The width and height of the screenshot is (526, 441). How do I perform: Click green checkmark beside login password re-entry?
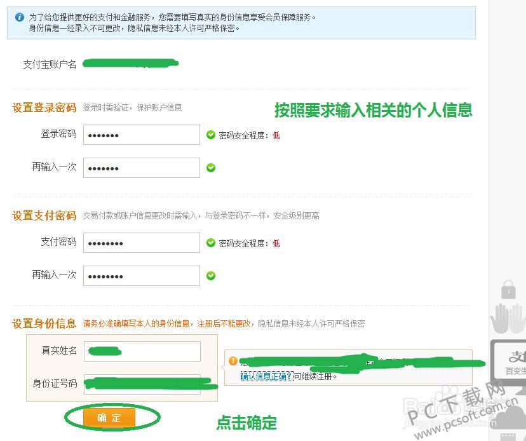(x=211, y=168)
